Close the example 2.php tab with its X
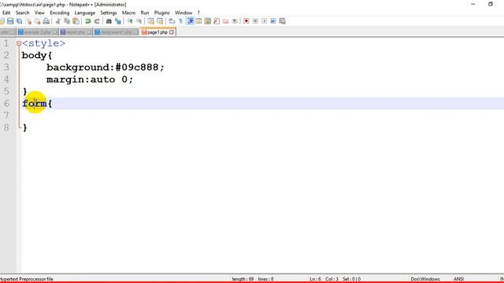Screen dimensions: 504x283 54,32
